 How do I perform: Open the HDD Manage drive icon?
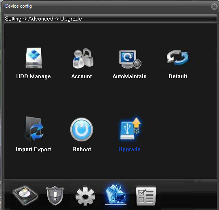[34, 58]
